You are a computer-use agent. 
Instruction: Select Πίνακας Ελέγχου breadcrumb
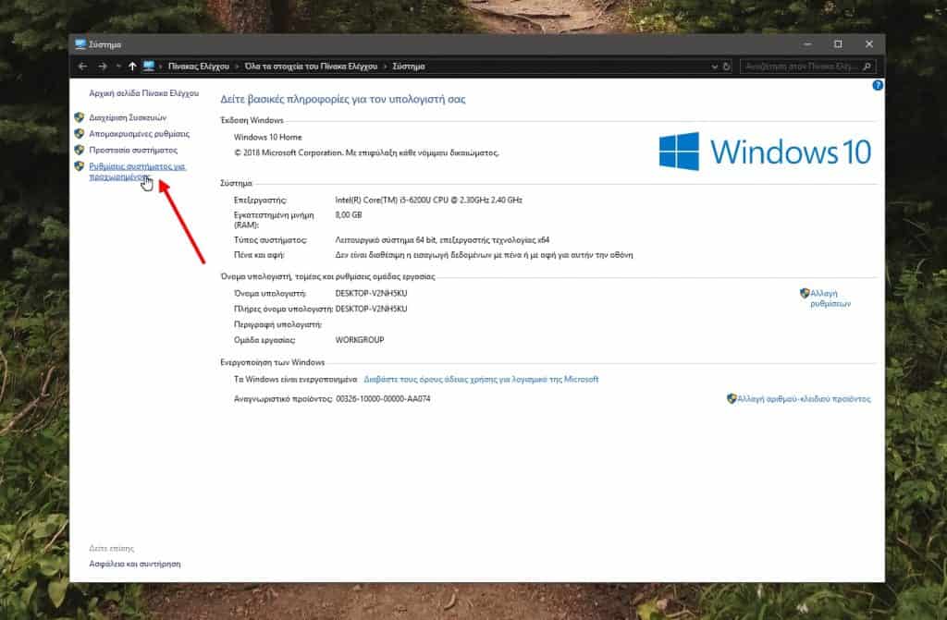coord(199,67)
